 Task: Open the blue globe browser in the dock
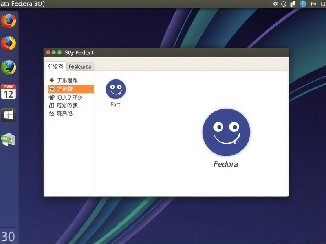pos(9,68)
